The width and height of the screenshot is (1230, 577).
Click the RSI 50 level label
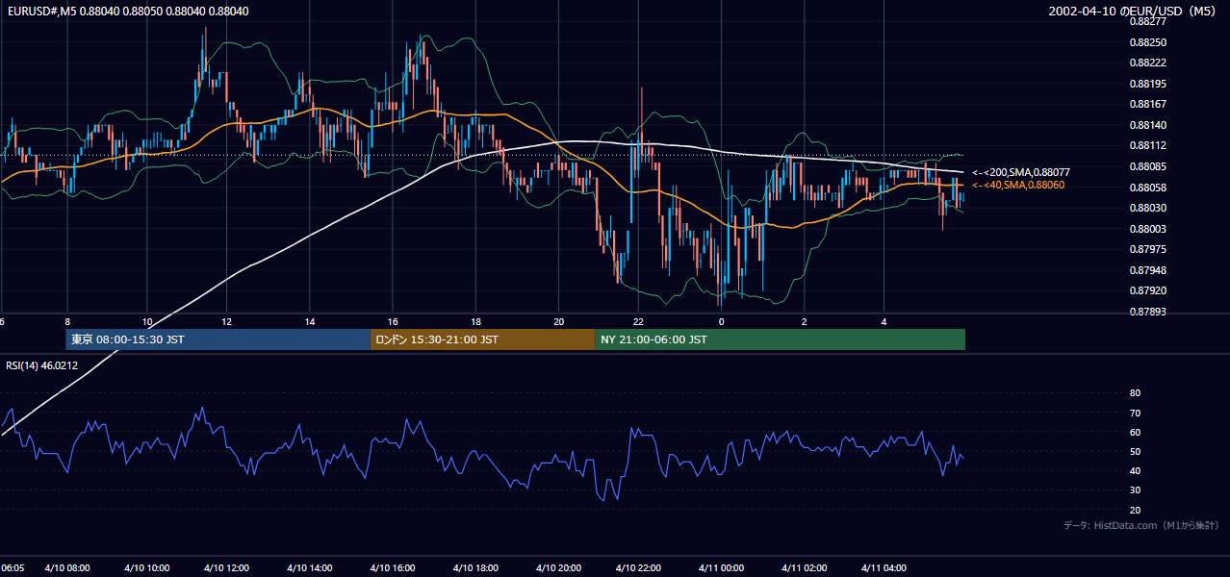click(x=1135, y=451)
